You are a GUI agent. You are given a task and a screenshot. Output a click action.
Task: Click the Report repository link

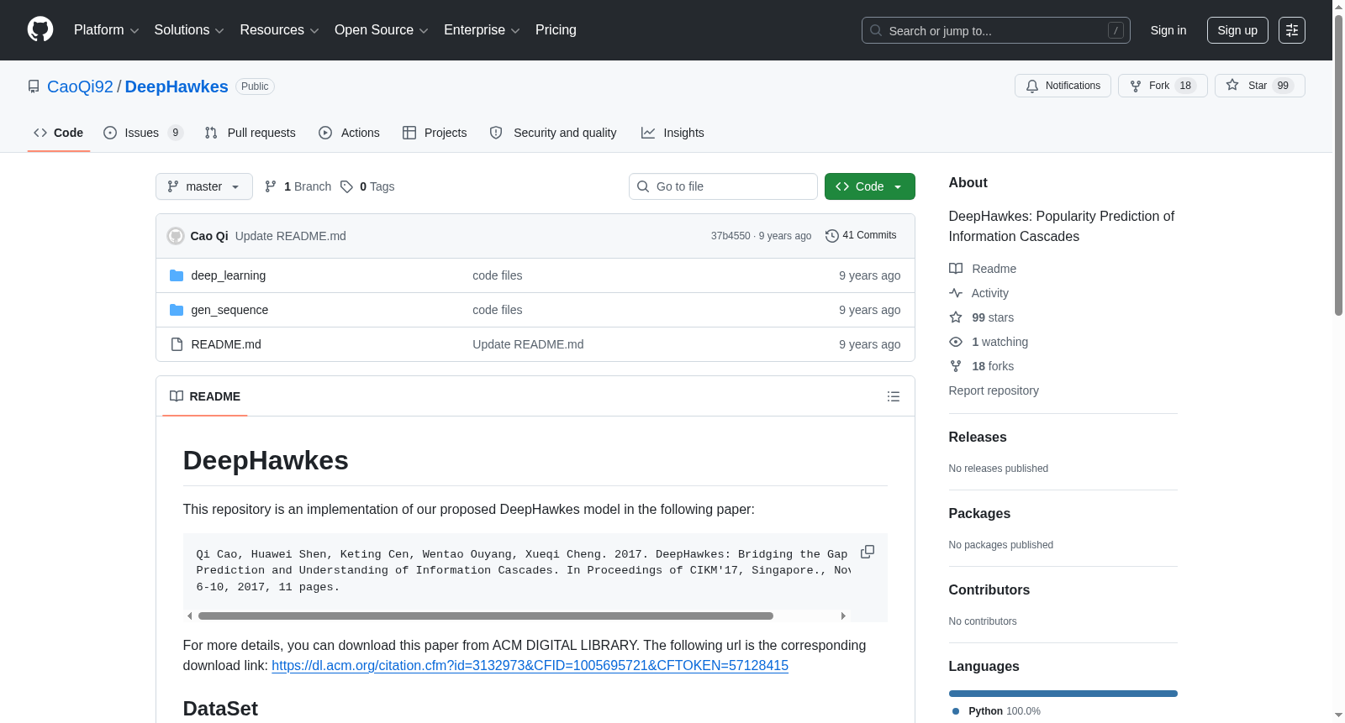(x=994, y=390)
